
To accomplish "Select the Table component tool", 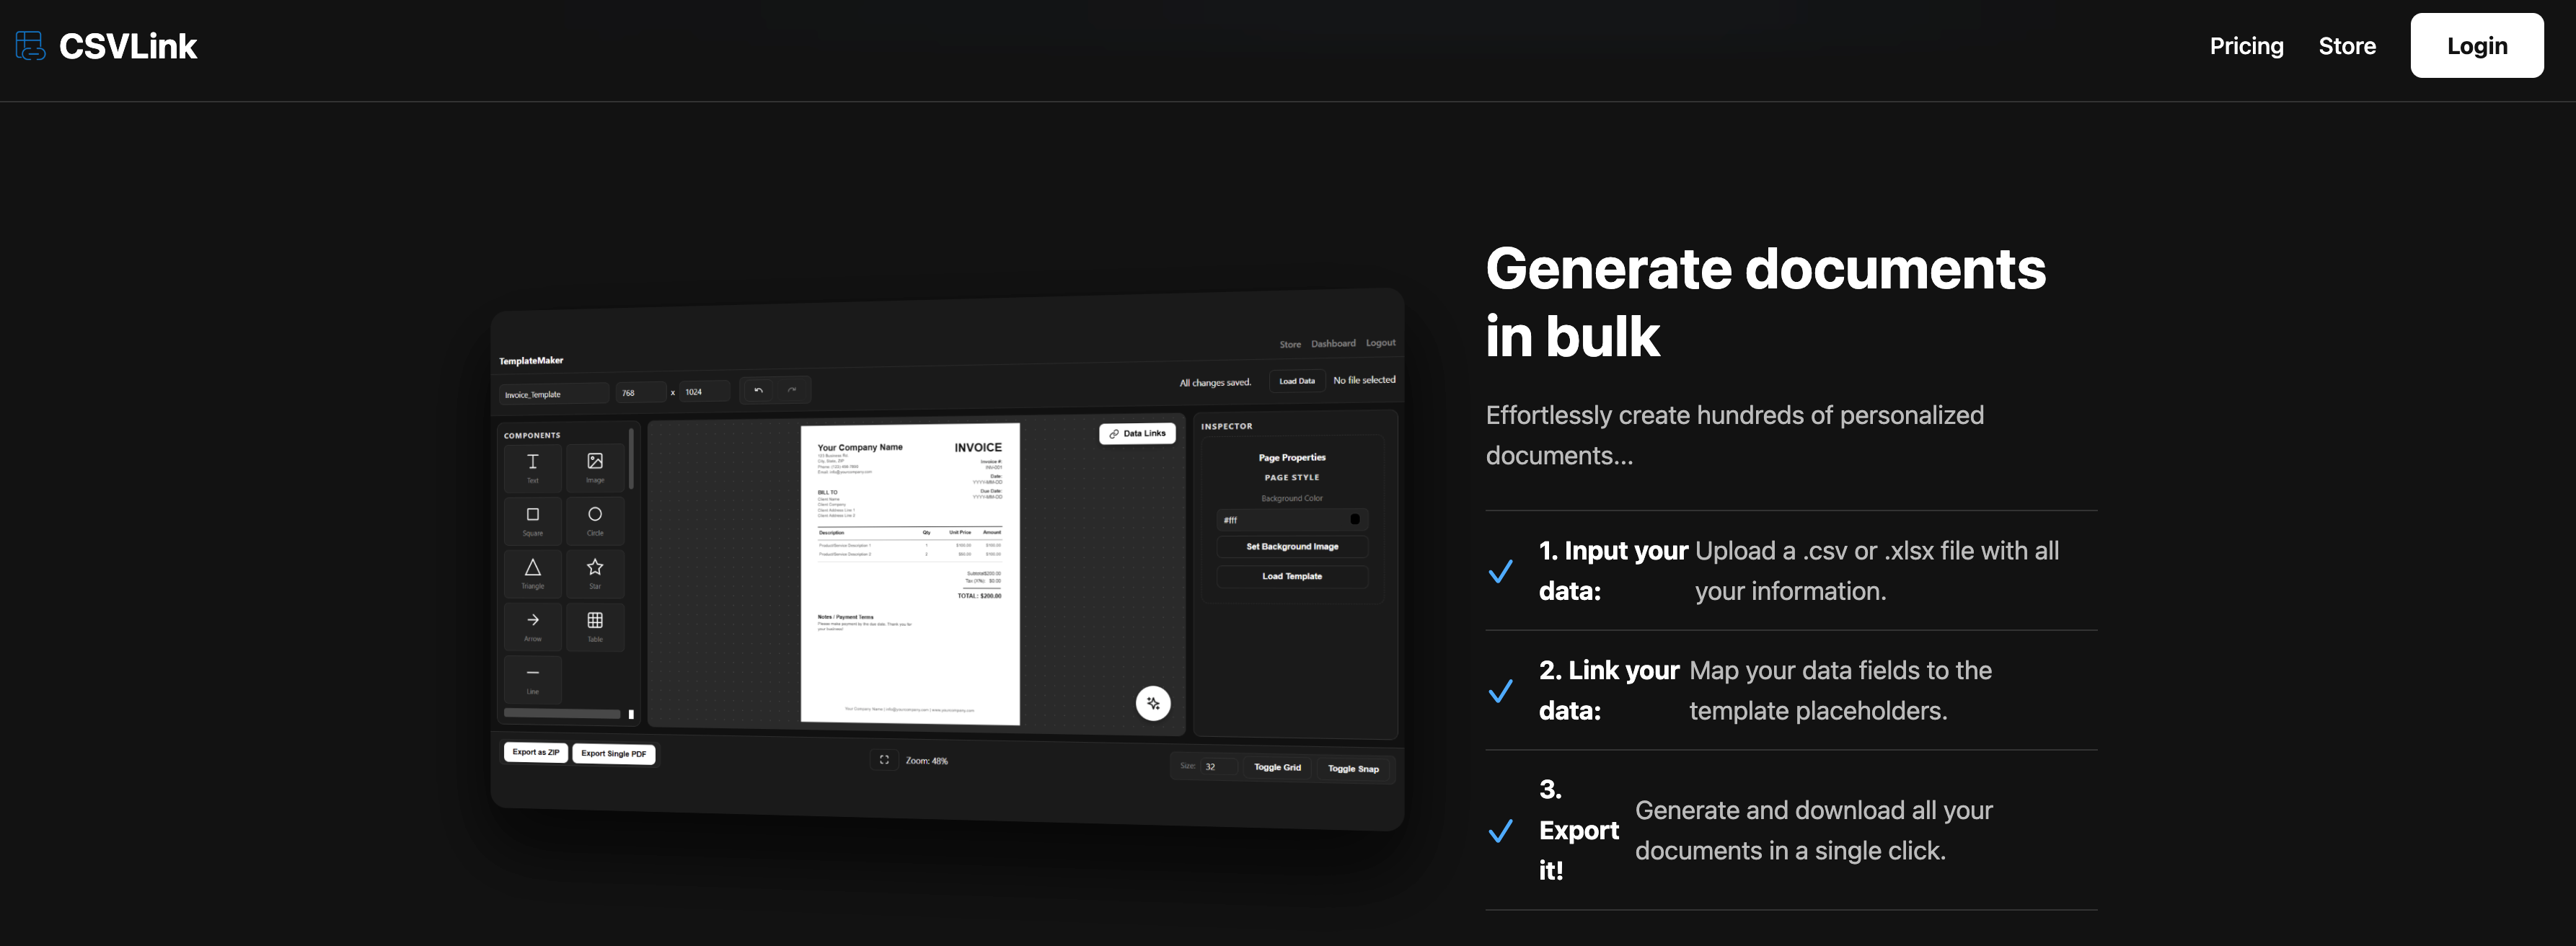I will [x=595, y=625].
